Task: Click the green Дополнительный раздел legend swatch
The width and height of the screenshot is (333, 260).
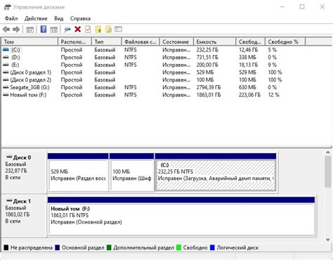Action: [x=109, y=247]
